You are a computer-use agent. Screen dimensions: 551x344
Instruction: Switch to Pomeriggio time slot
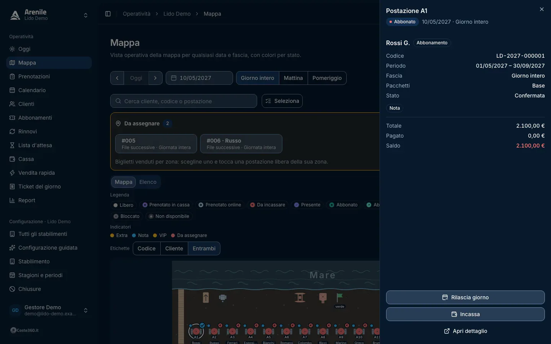click(x=327, y=78)
